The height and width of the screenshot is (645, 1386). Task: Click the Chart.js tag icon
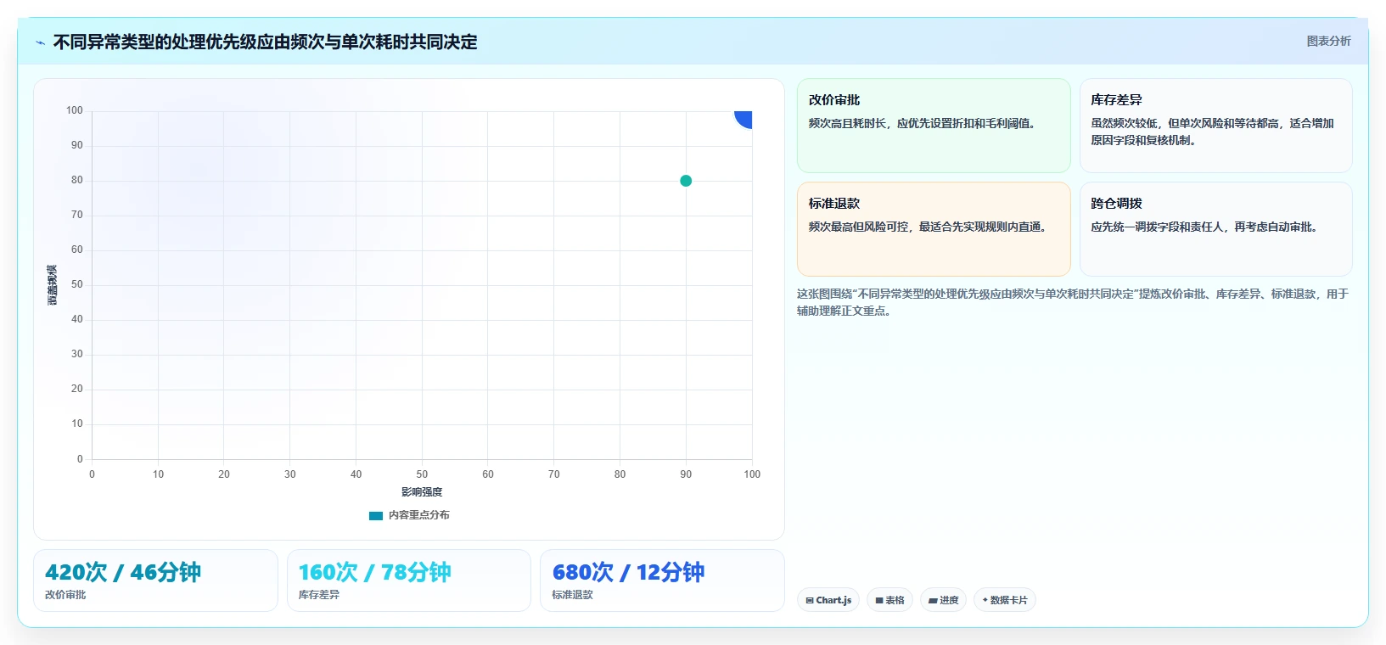pyautogui.click(x=810, y=600)
